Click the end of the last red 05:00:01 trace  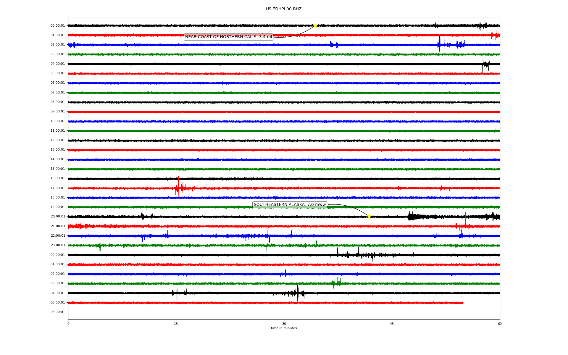click(x=463, y=303)
